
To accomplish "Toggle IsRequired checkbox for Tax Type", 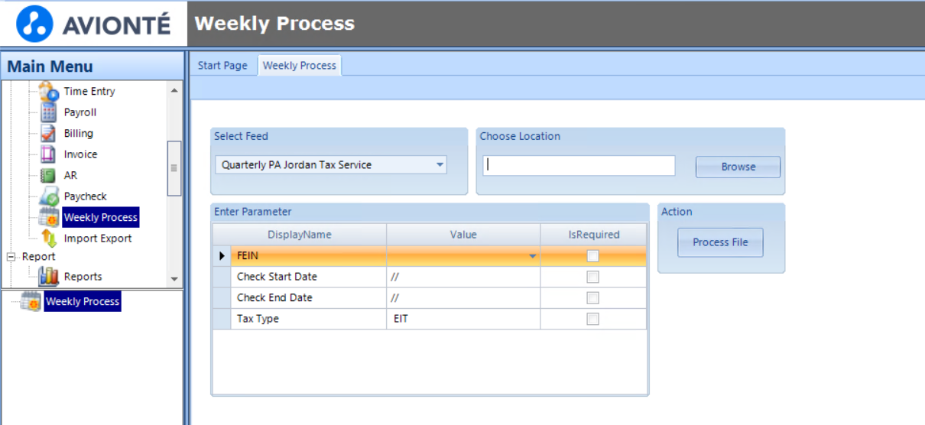I will pos(592,319).
